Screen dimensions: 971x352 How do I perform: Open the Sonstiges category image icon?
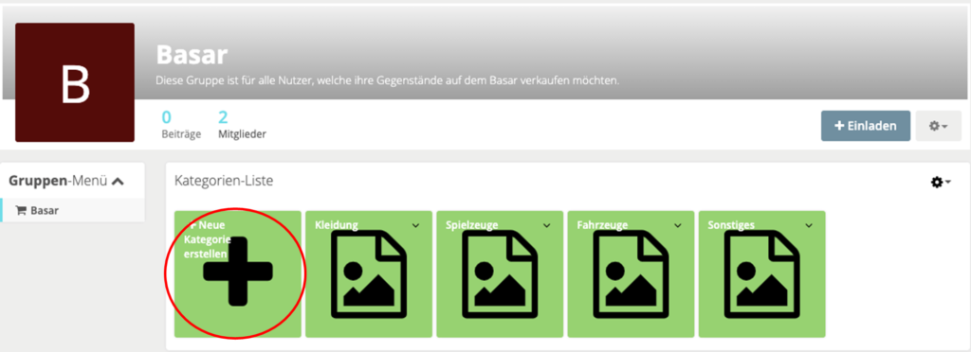[762, 274]
